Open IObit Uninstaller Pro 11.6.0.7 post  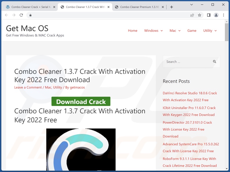189,111
